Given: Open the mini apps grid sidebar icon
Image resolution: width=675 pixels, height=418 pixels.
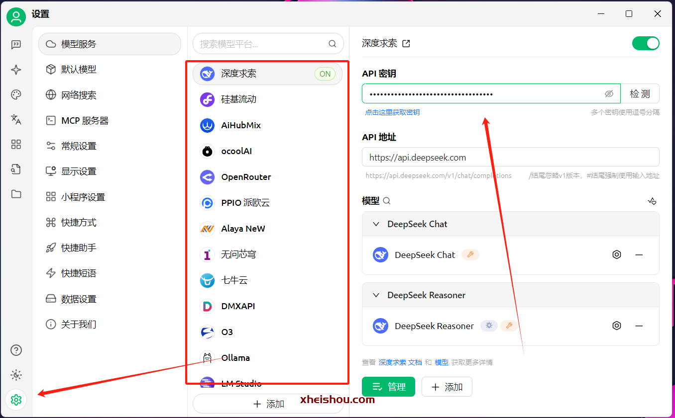Looking at the screenshot, I should 16,144.
